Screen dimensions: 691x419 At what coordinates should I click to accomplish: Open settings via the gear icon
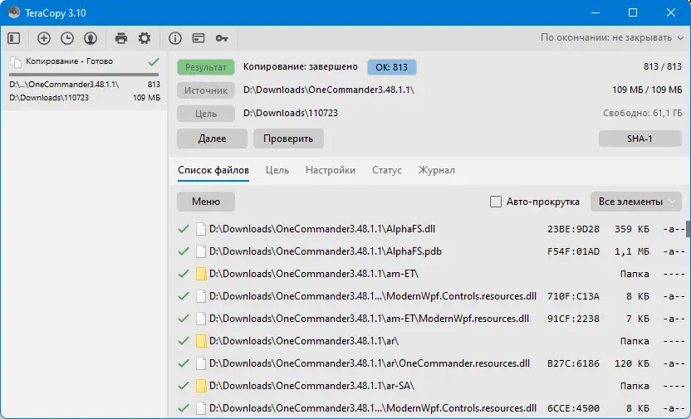click(145, 38)
